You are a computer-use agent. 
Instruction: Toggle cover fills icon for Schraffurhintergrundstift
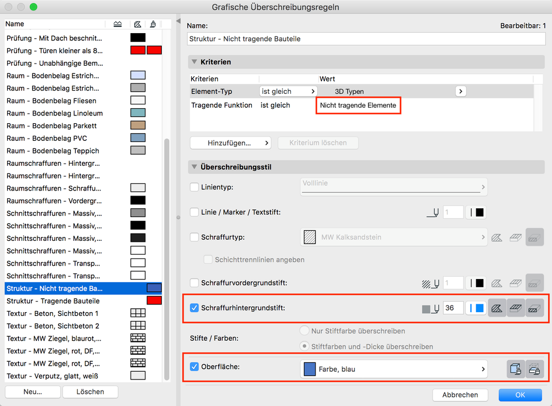coord(516,308)
